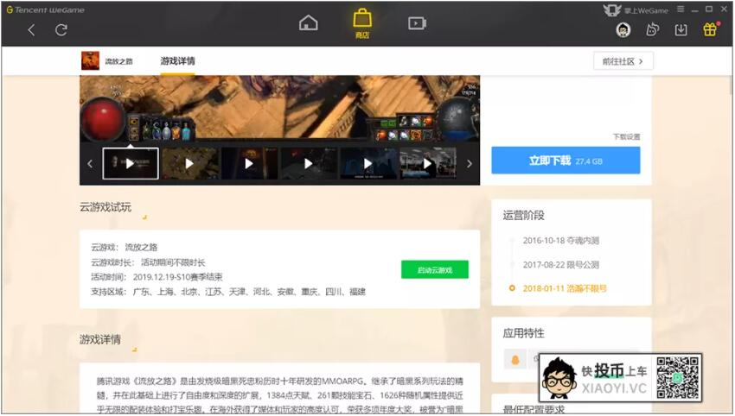Image resolution: width=735 pixels, height=416 pixels.
Task: Open the home page icon
Action: pos(309,23)
